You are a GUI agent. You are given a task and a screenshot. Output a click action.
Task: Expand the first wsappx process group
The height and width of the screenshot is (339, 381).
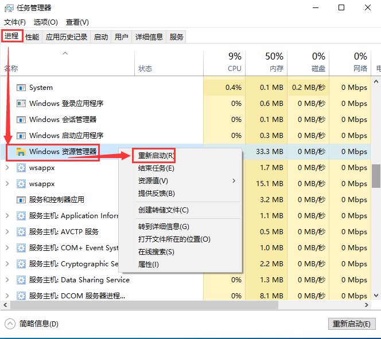tap(7, 168)
